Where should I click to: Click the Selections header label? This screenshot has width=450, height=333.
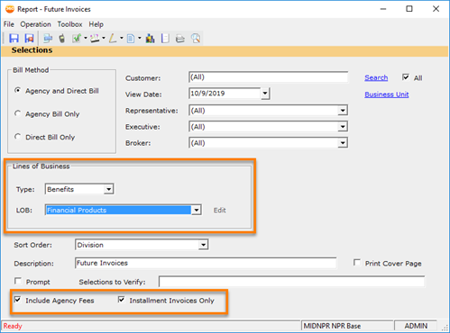[x=32, y=50]
